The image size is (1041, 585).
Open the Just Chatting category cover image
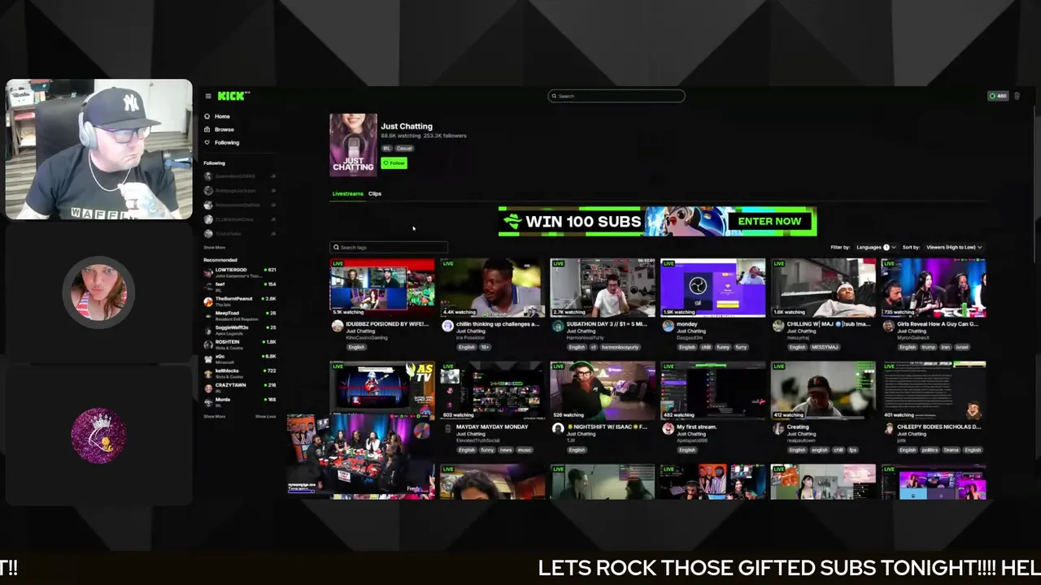tap(353, 145)
